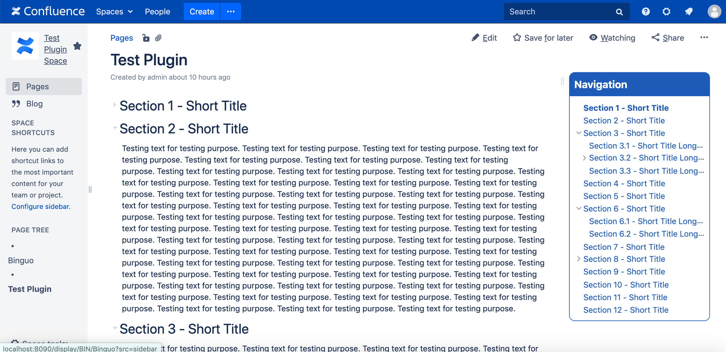Click the Test Plugin Space title link
This screenshot has width=726, height=352.
pos(56,49)
